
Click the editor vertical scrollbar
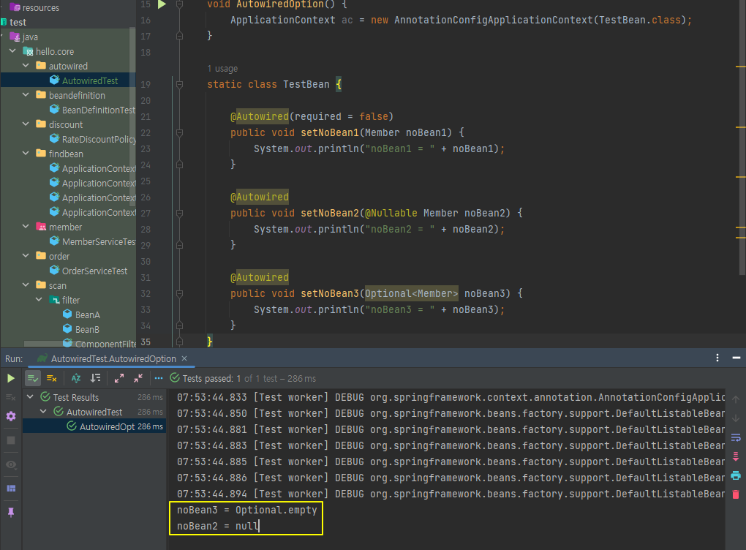(x=742, y=138)
